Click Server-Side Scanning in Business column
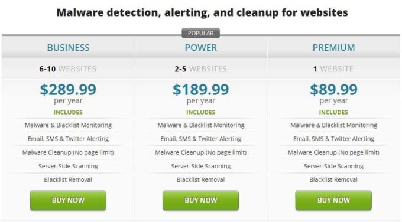Screen dimensions: 402x222 (x=68, y=166)
